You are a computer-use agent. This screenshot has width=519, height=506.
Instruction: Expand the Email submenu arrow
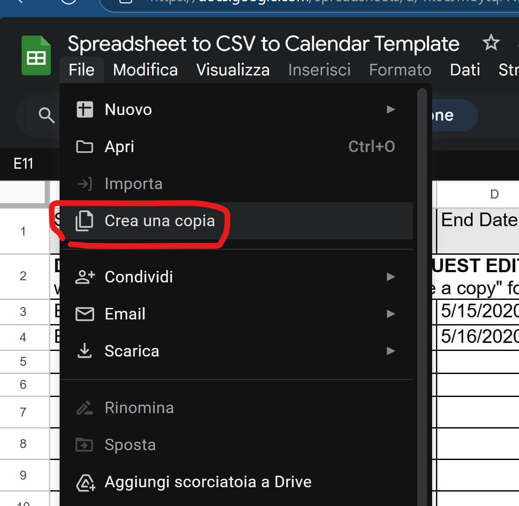(x=390, y=314)
